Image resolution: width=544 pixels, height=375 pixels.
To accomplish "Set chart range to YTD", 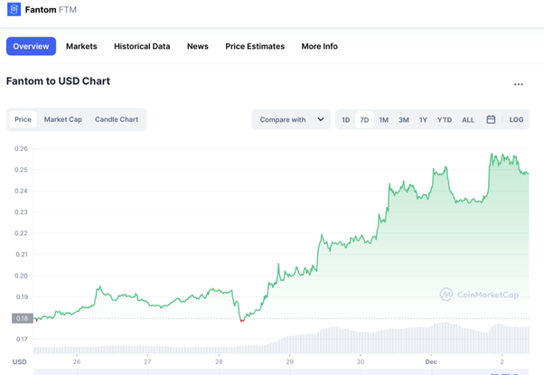I will (x=445, y=119).
